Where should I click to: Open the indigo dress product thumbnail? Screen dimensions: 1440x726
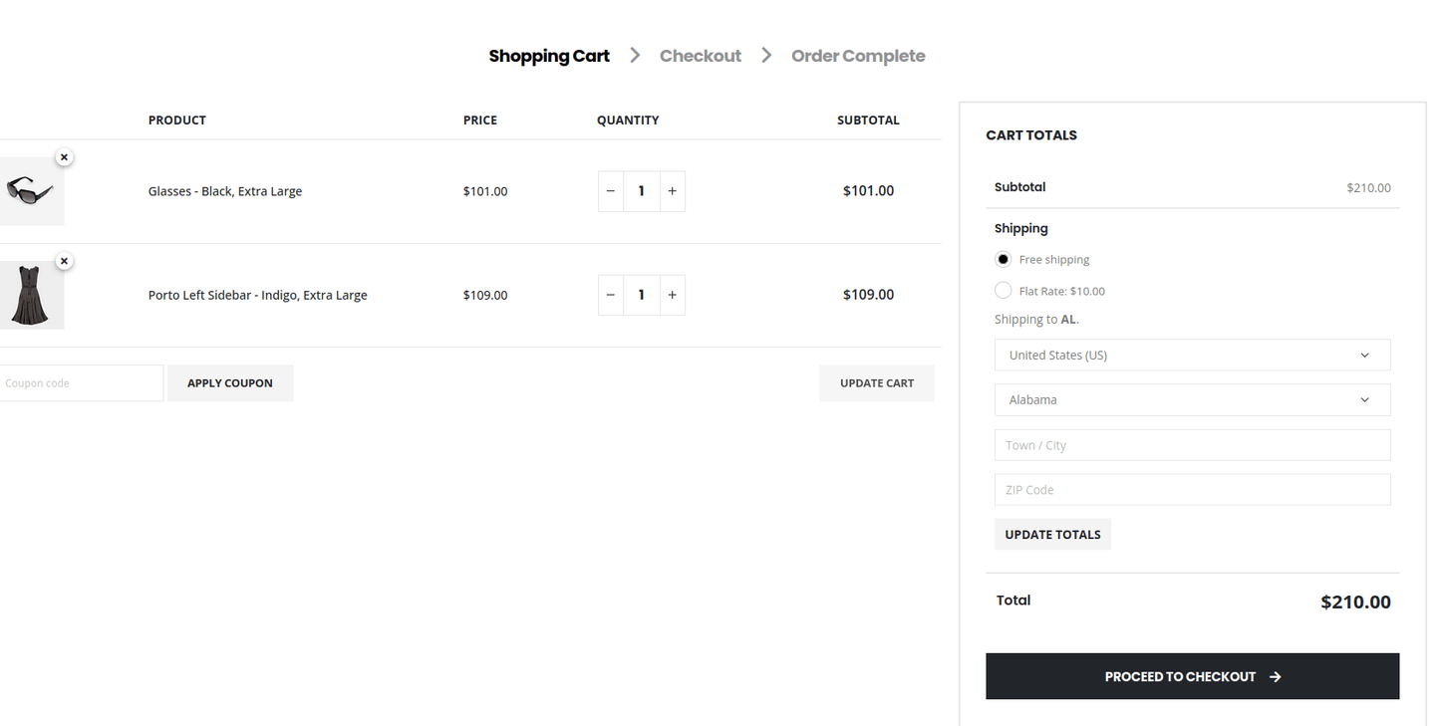[x=30, y=295]
